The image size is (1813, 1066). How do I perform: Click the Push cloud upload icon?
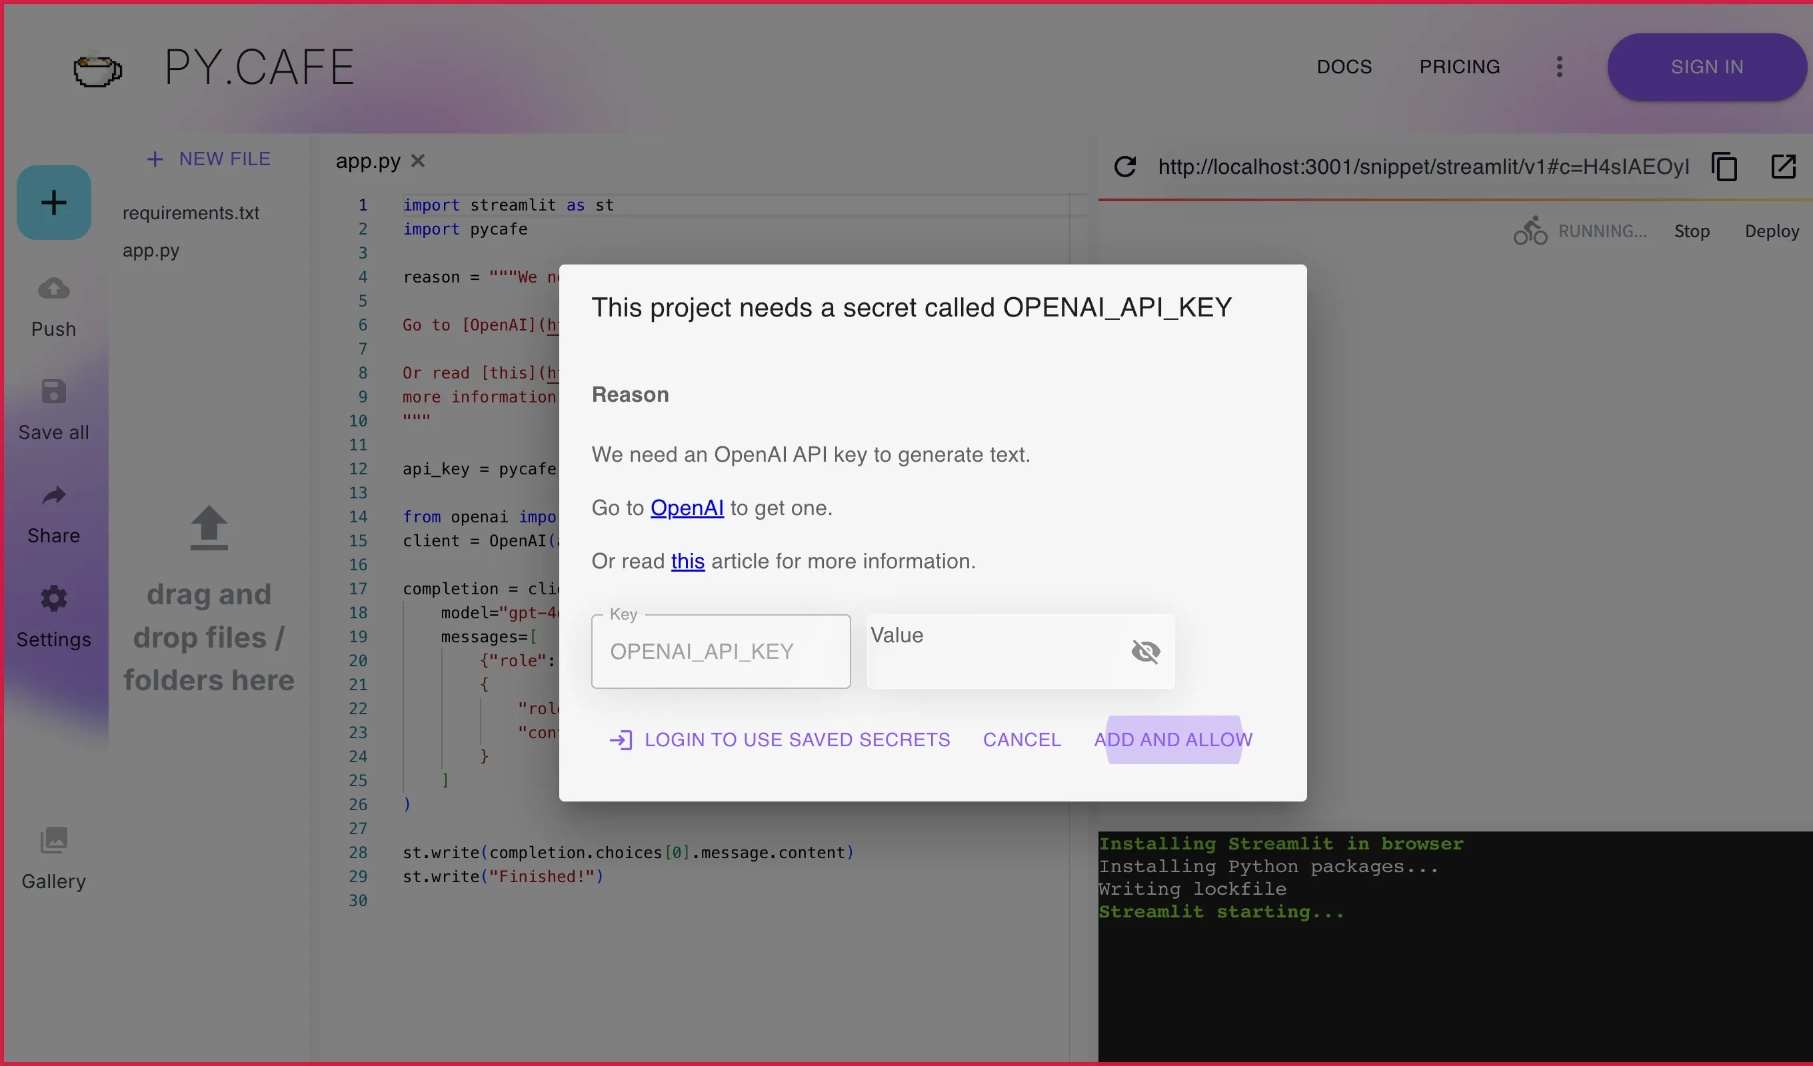[x=54, y=289]
